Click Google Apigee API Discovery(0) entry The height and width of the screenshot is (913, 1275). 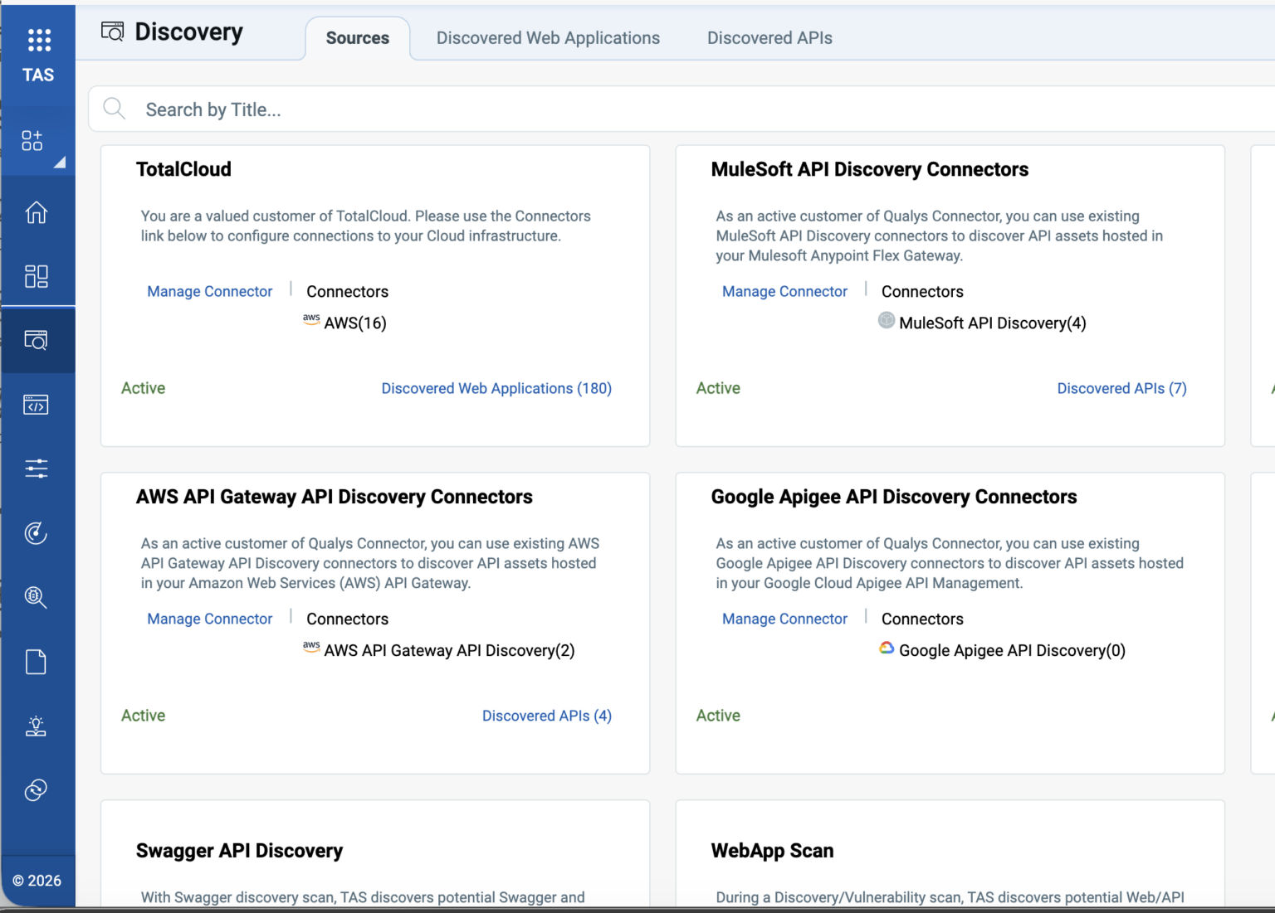pos(1002,650)
